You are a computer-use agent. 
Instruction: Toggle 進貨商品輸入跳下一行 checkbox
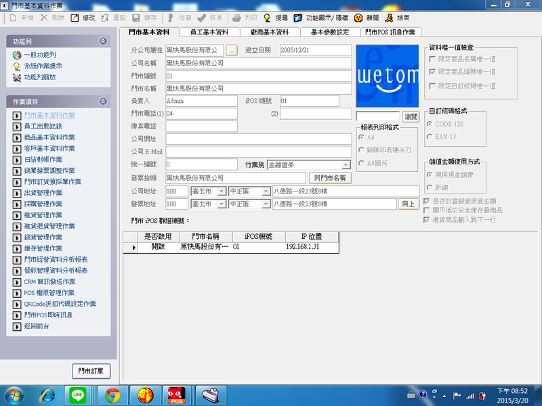(x=427, y=220)
